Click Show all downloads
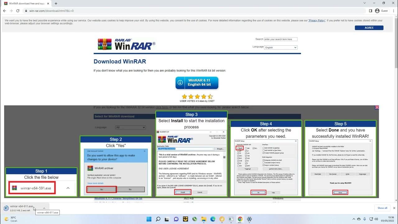The height and width of the screenshot is (224, 398). [382, 208]
